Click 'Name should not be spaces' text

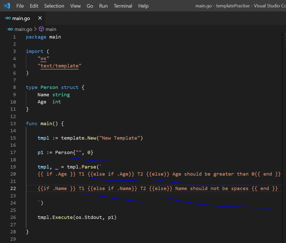pyautogui.click(x=212, y=188)
